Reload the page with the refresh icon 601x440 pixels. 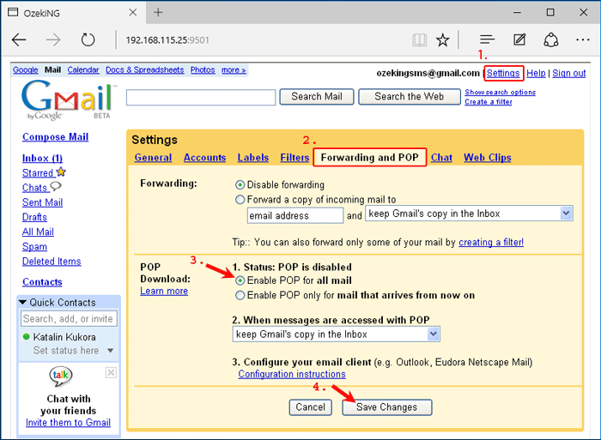pos(88,39)
